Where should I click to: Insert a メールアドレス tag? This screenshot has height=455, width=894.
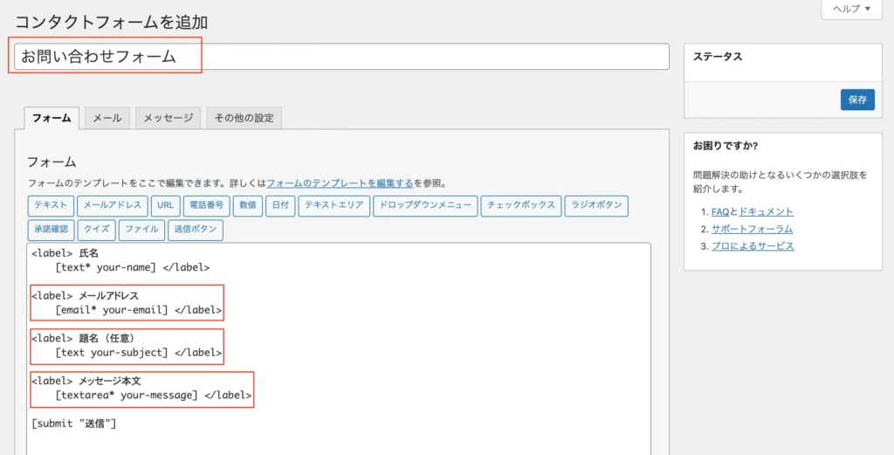tap(113, 206)
